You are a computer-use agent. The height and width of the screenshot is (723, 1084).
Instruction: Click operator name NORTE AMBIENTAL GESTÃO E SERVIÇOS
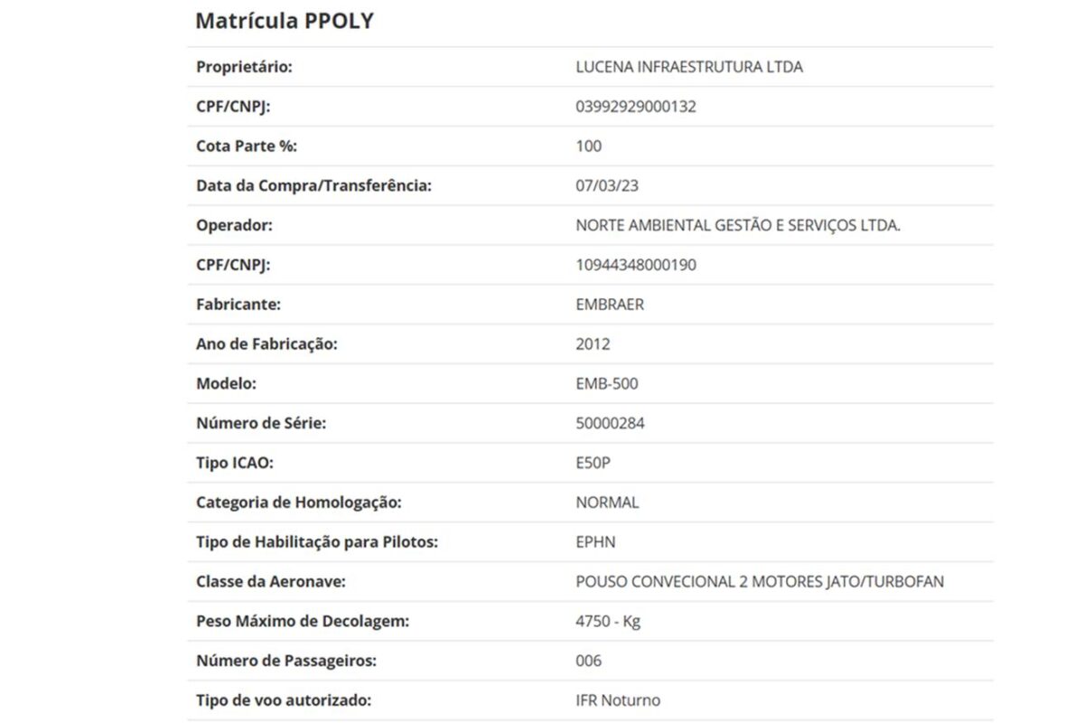coord(737,226)
